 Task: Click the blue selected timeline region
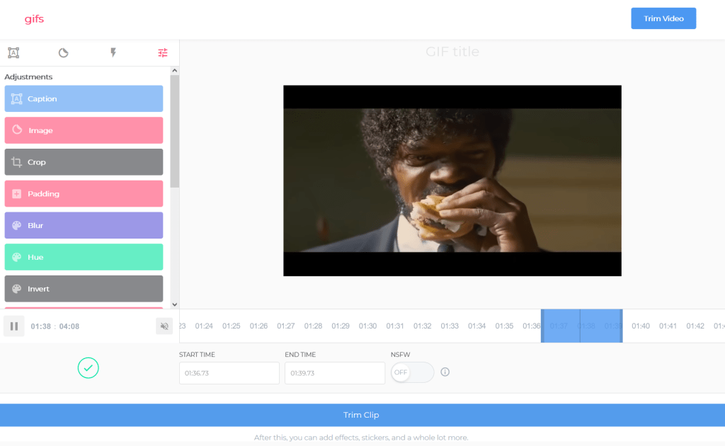[x=581, y=326]
